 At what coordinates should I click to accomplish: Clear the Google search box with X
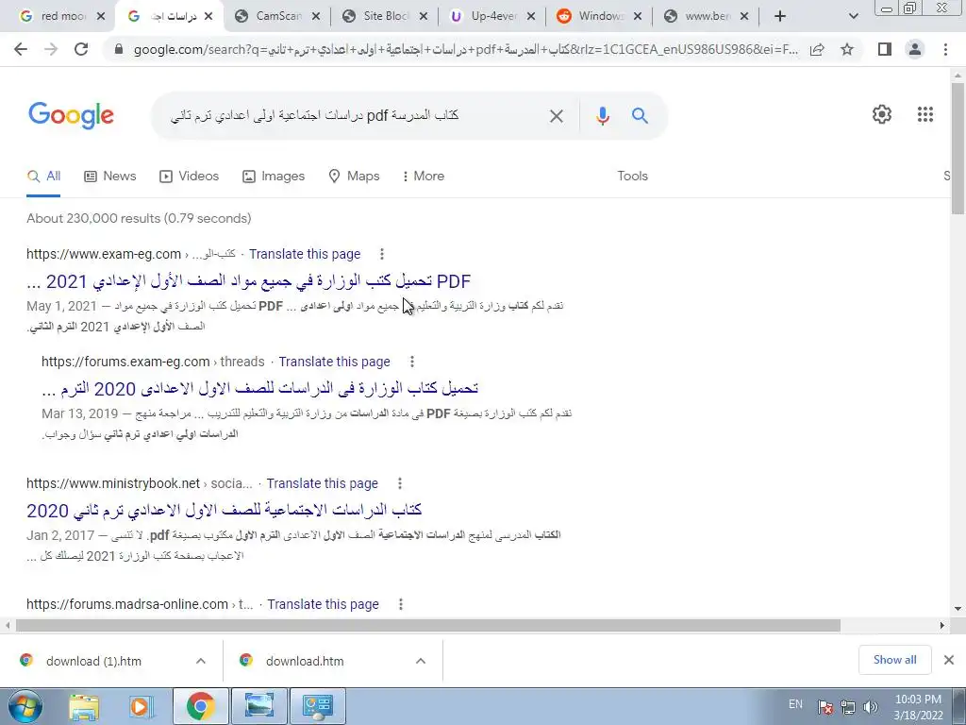(x=557, y=115)
